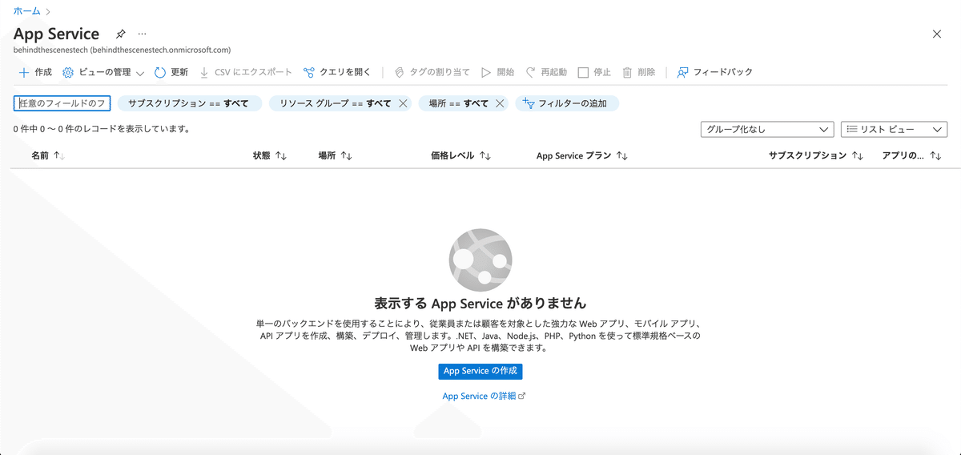This screenshot has height=455, width=961.
Task: Close the App Service blade
Action: tap(937, 34)
